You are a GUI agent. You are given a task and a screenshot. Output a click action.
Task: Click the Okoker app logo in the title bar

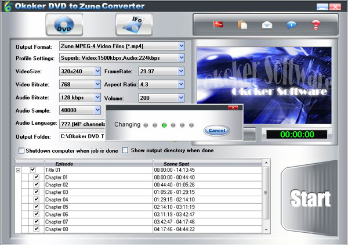8,6
